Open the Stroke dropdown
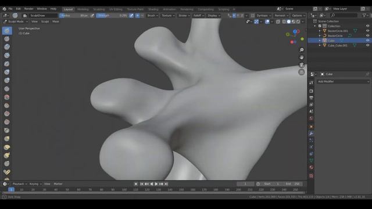This screenshot has height=209, width=372. click(184, 16)
